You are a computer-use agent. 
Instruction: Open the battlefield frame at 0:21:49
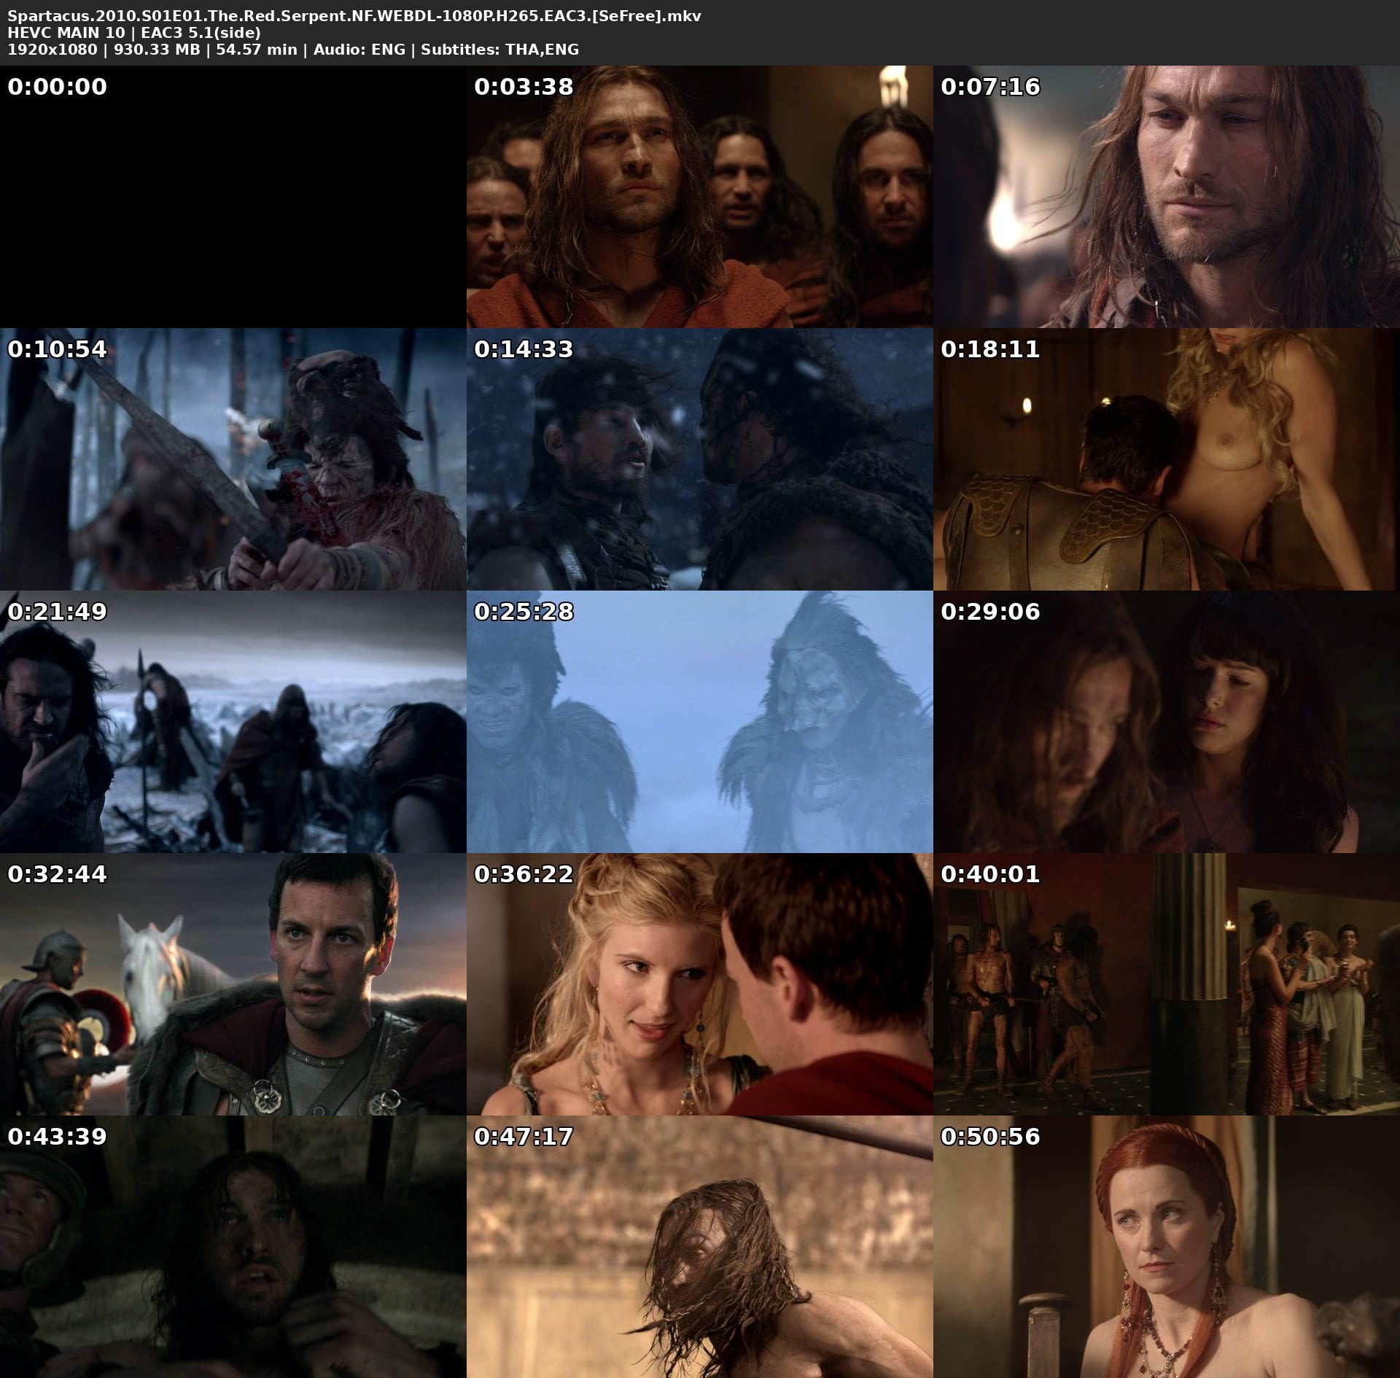[233, 722]
